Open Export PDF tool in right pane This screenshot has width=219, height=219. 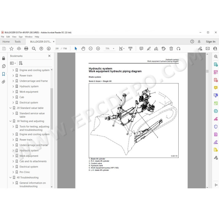tap(216, 64)
